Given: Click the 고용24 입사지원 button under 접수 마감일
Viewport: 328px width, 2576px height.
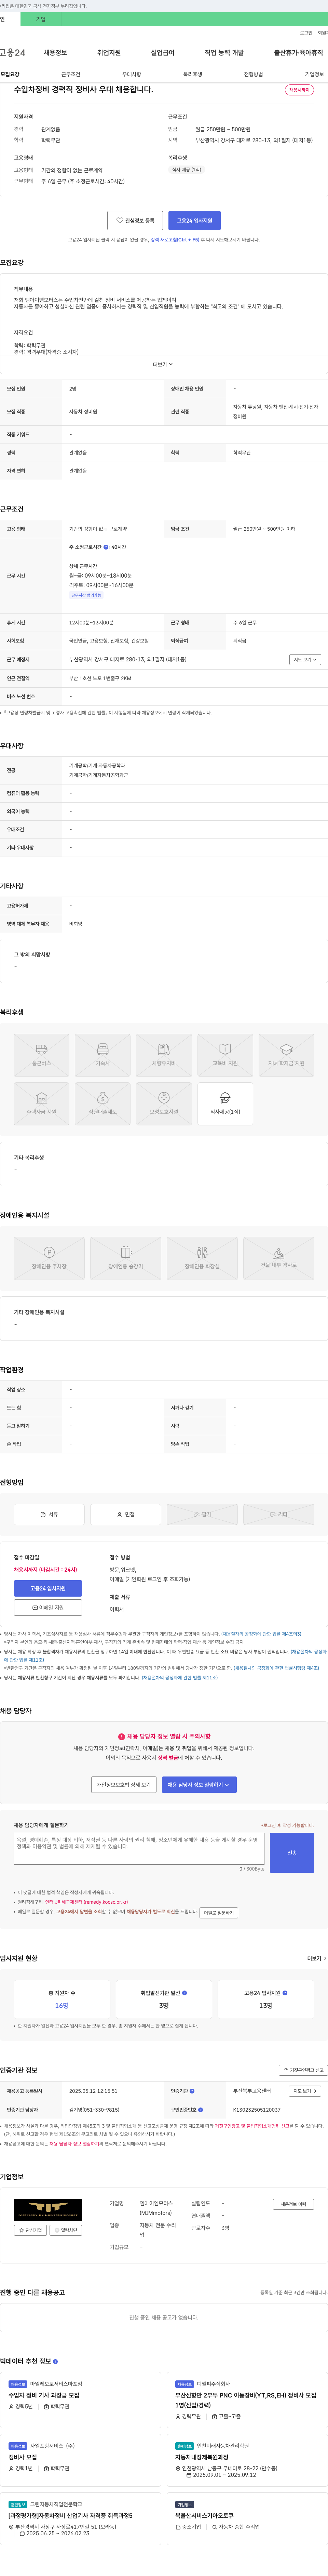Looking at the screenshot, I should (x=48, y=1588).
